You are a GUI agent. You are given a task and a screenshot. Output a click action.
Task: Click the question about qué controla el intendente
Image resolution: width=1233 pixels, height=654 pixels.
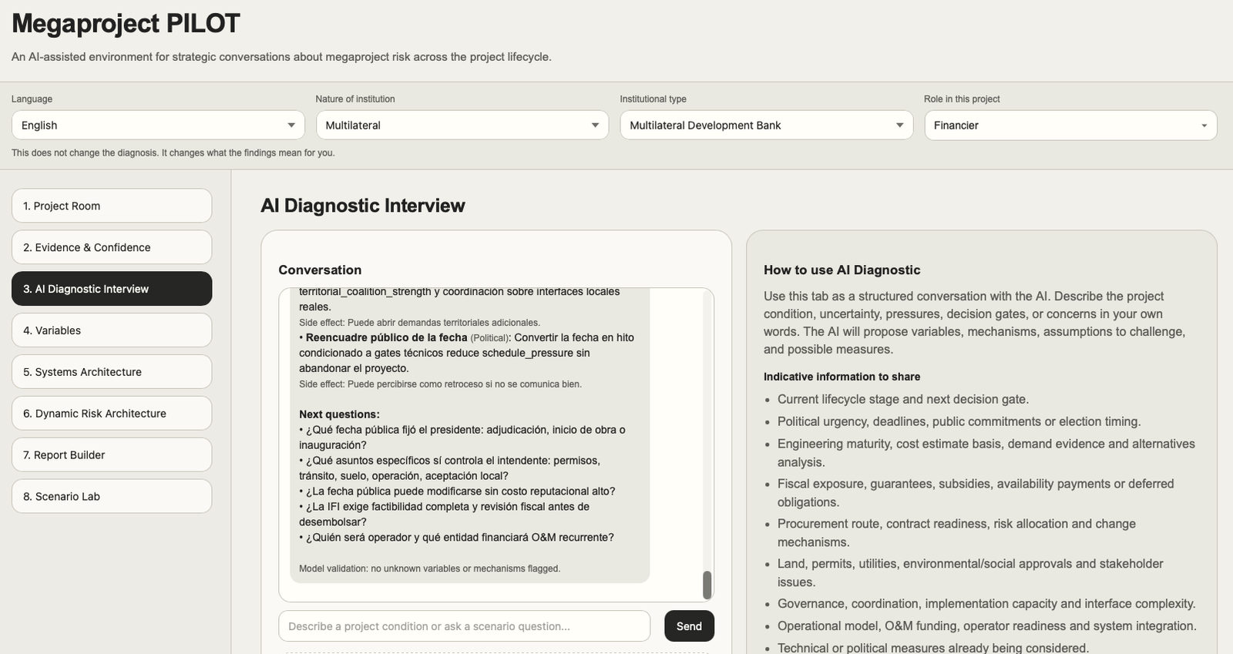[450, 468]
